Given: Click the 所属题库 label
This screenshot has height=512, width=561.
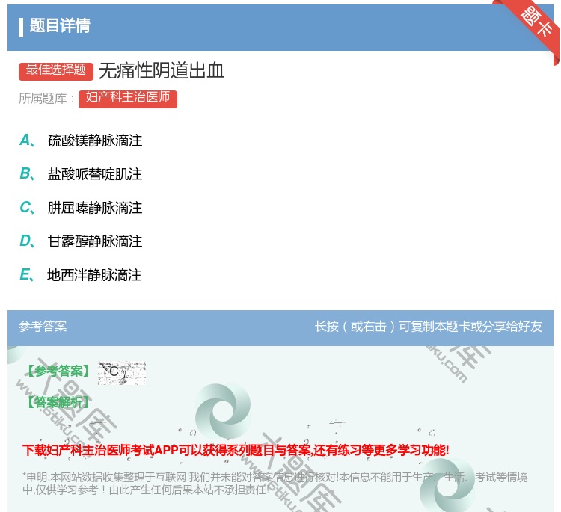Looking at the screenshot, I should coord(46,99).
